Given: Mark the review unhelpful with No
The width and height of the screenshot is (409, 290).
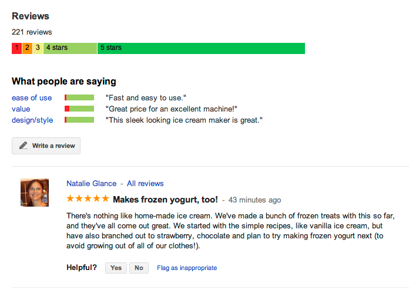Looking at the screenshot, I should click(x=139, y=268).
